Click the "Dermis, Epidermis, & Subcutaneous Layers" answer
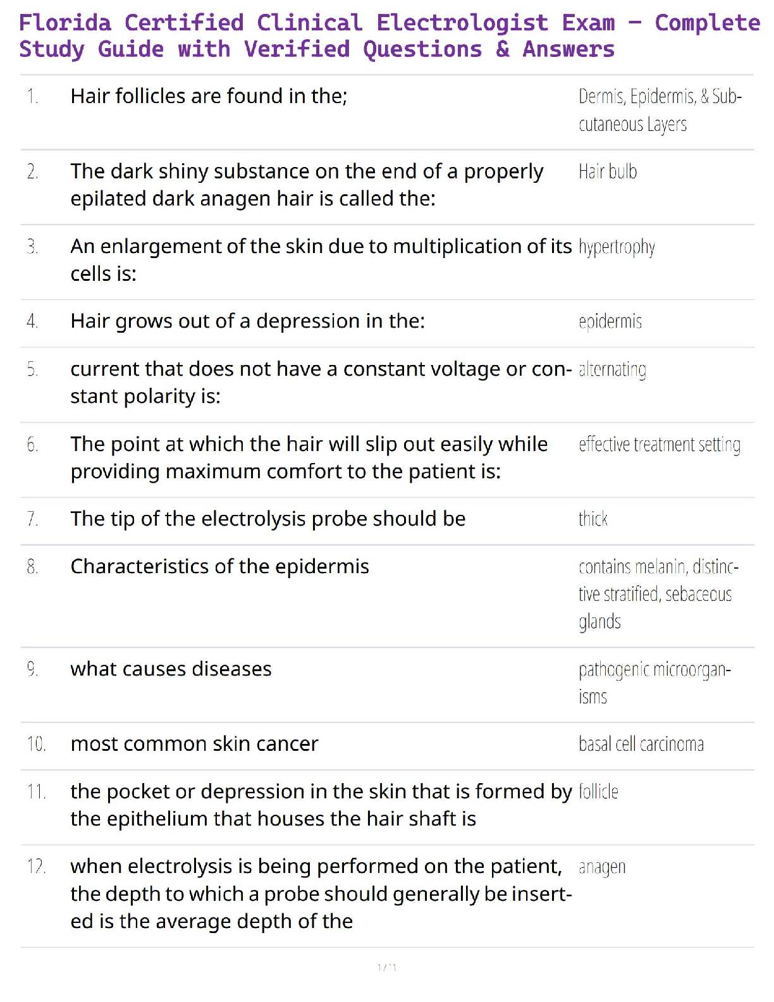This screenshot has height=1002, width=774. click(x=659, y=110)
